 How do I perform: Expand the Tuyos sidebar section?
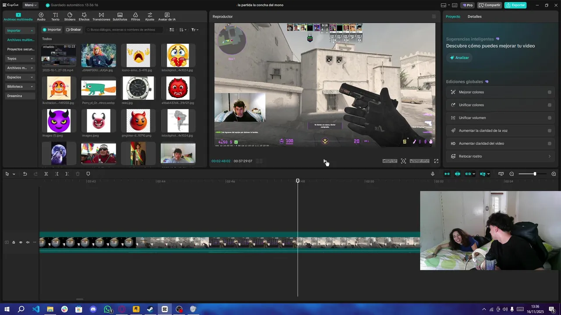pos(20,59)
